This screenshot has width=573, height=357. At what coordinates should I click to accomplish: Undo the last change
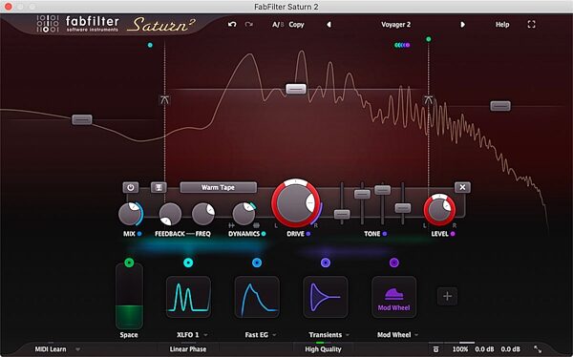tap(232, 25)
